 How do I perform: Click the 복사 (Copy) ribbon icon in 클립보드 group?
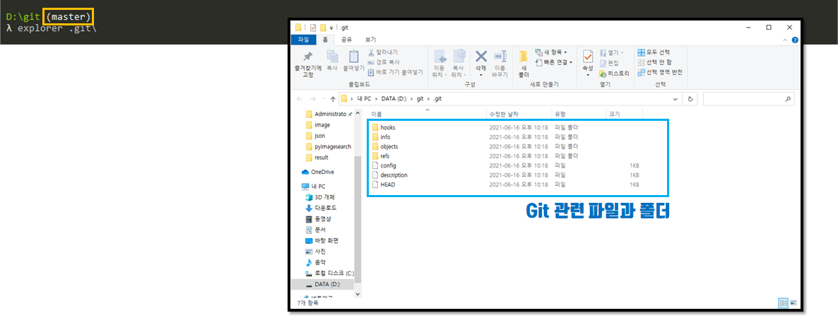click(332, 57)
